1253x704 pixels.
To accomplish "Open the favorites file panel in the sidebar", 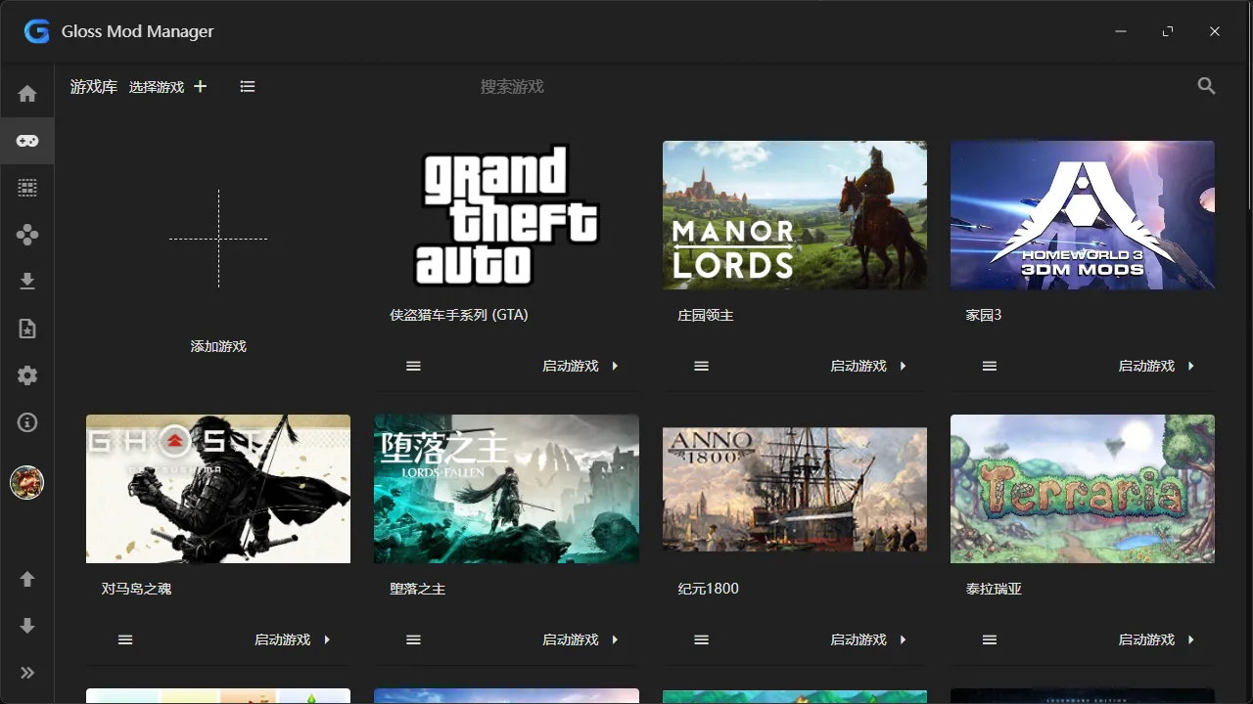I will (x=26, y=328).
